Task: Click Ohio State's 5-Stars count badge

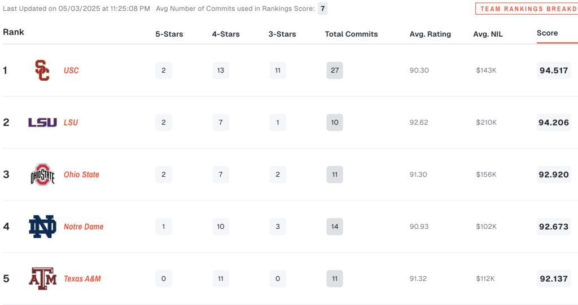Action: tap(164, 175)
